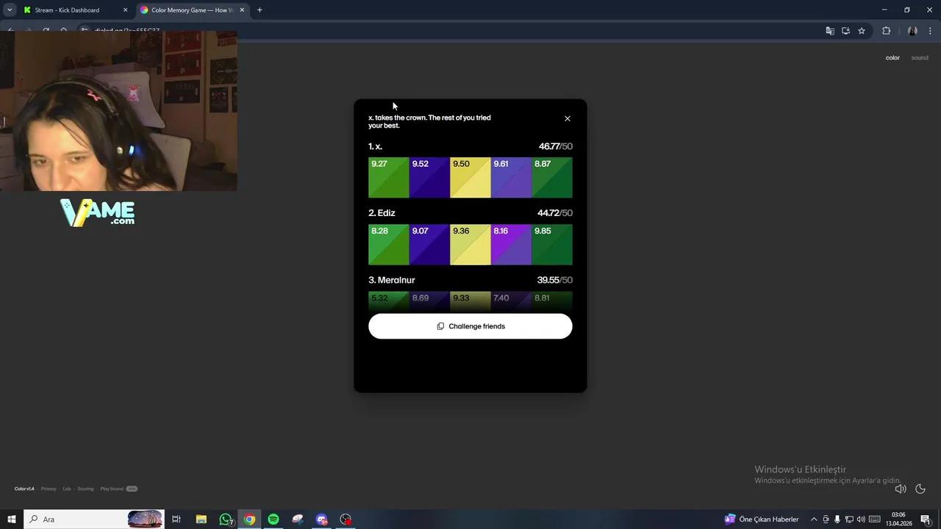Toggle the page sound speaker icon
This screenshot has height=529, width=941.
tap(901, 489)
